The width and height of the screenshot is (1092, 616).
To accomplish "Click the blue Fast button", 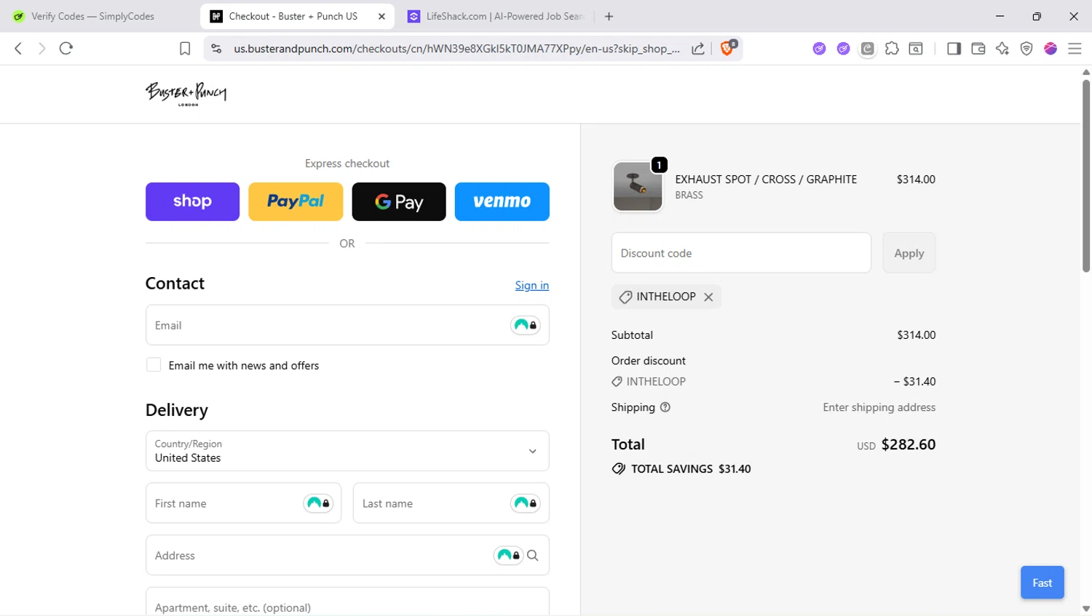I will click(1042, 583).
